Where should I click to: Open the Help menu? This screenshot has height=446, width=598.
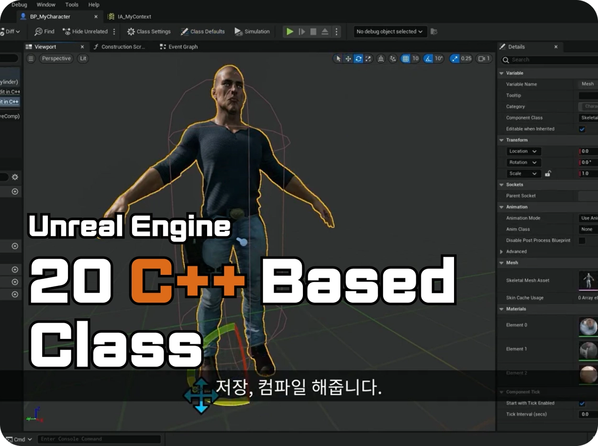click(94, 5)
